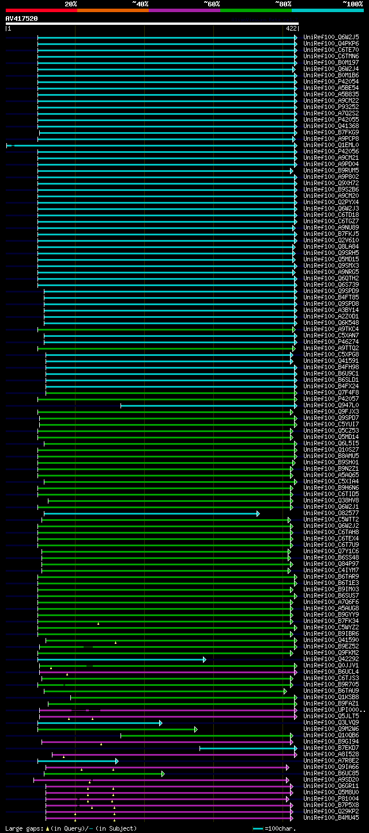
Task: Select hit label UniRef100_Q6K548
Action: coord(331,322)
